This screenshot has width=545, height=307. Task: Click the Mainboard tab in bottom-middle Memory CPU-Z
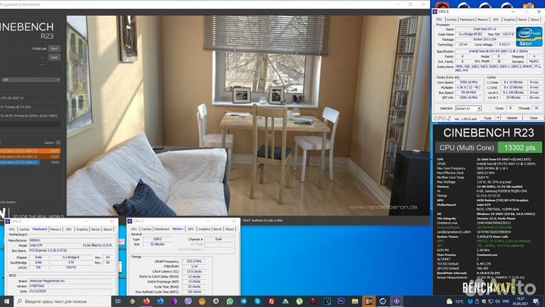pos(162,229)
